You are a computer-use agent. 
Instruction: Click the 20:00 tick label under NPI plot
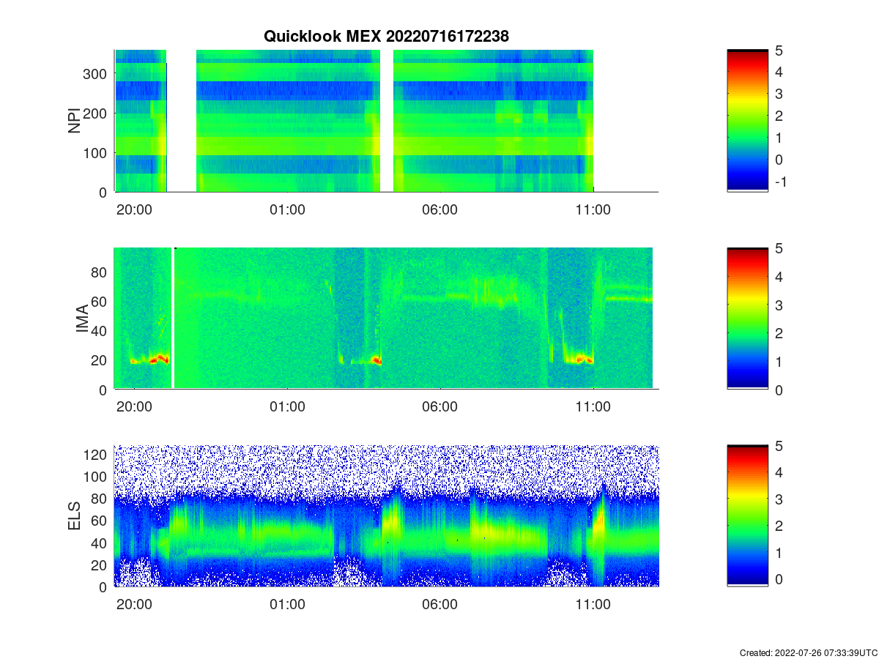coord(134,209)
